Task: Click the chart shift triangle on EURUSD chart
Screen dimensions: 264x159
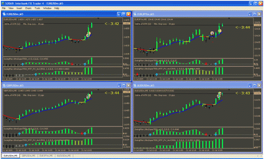Action: (98, 18)
